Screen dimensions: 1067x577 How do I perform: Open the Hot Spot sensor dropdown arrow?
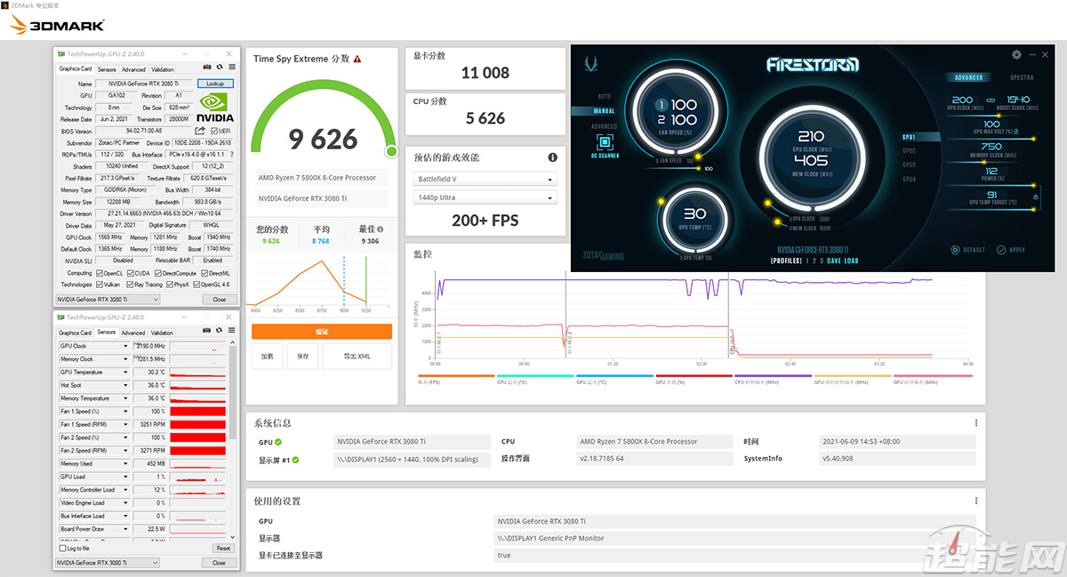click(x=125, y=385)
